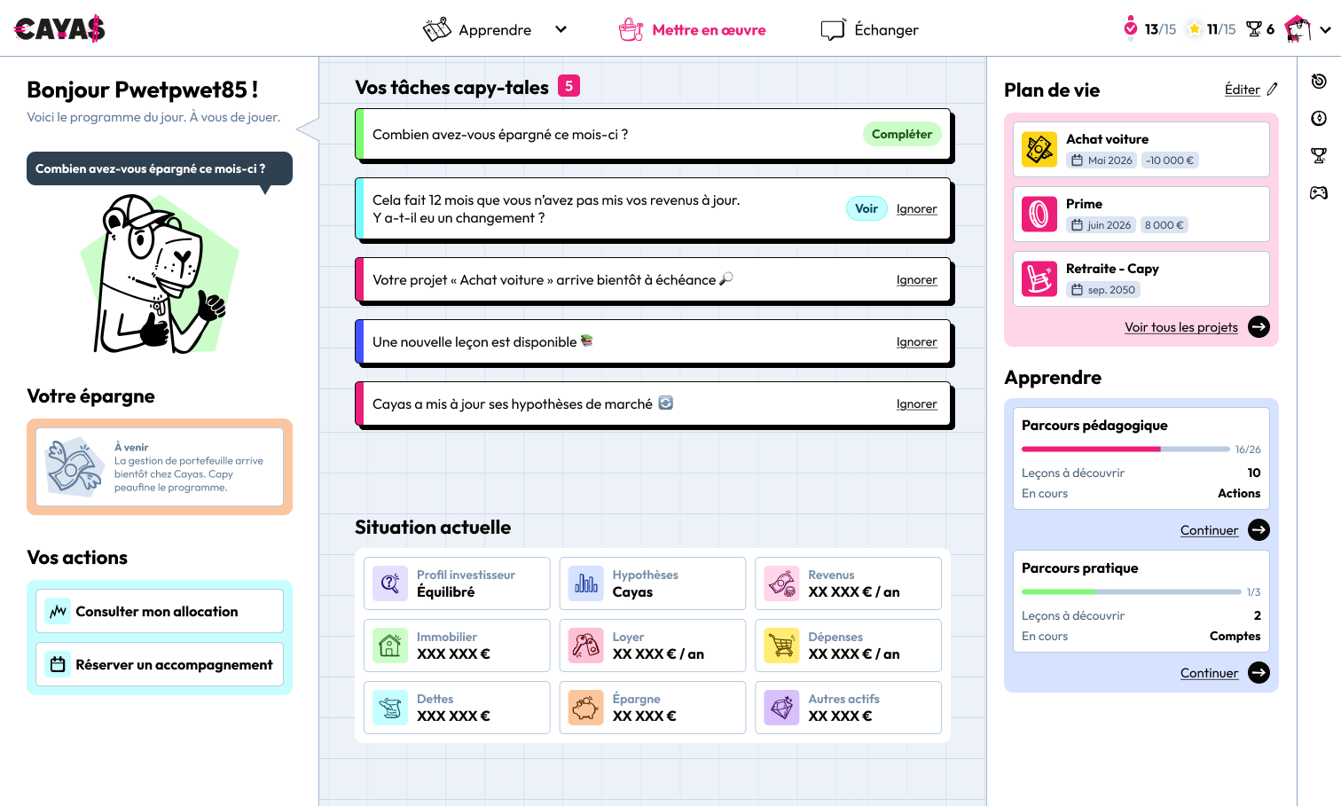1341x806 pixels.
Task: Open Voir tous les projets
Action: point(1180,327)
